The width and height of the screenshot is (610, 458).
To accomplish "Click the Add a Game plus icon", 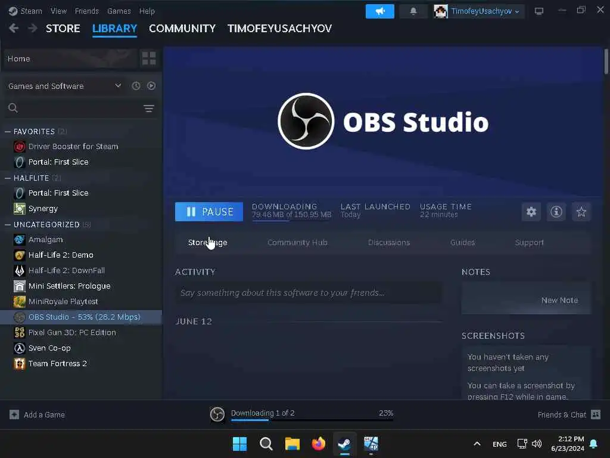I will coord(14,414).
